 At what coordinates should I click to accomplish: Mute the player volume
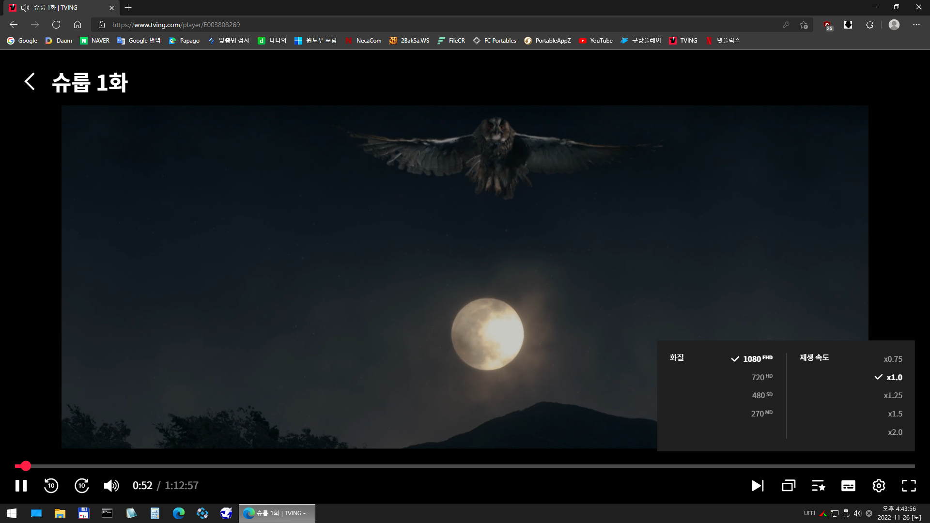coord(111,486)
